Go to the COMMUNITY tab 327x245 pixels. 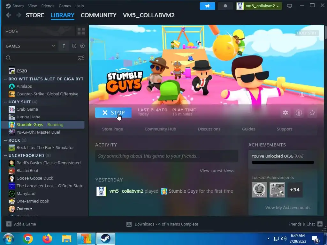[x=99, y=15]
